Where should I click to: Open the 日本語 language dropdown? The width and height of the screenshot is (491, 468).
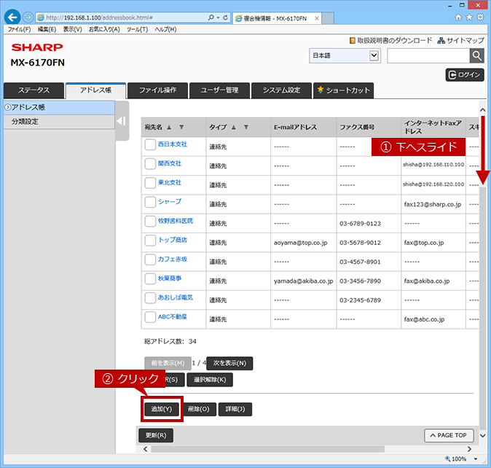pyautogui.click(x=345, y=55)
